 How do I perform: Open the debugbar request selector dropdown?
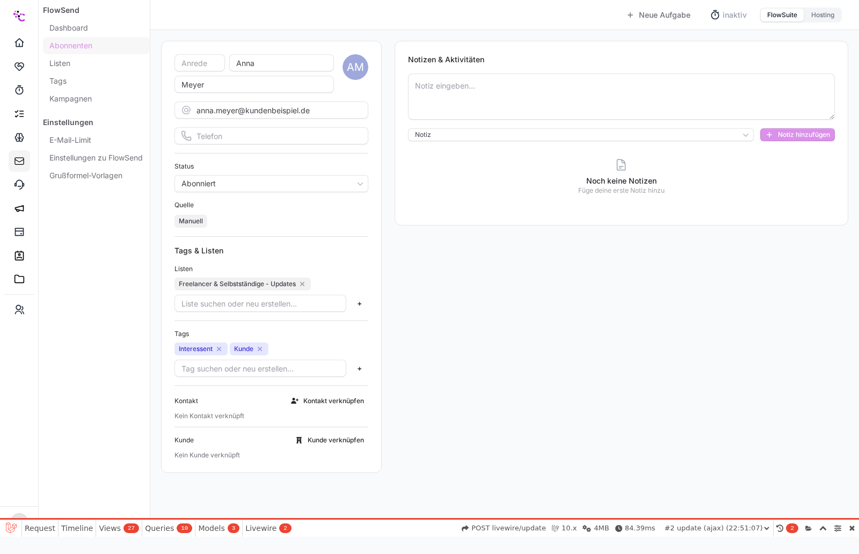[x=717, y=528]
